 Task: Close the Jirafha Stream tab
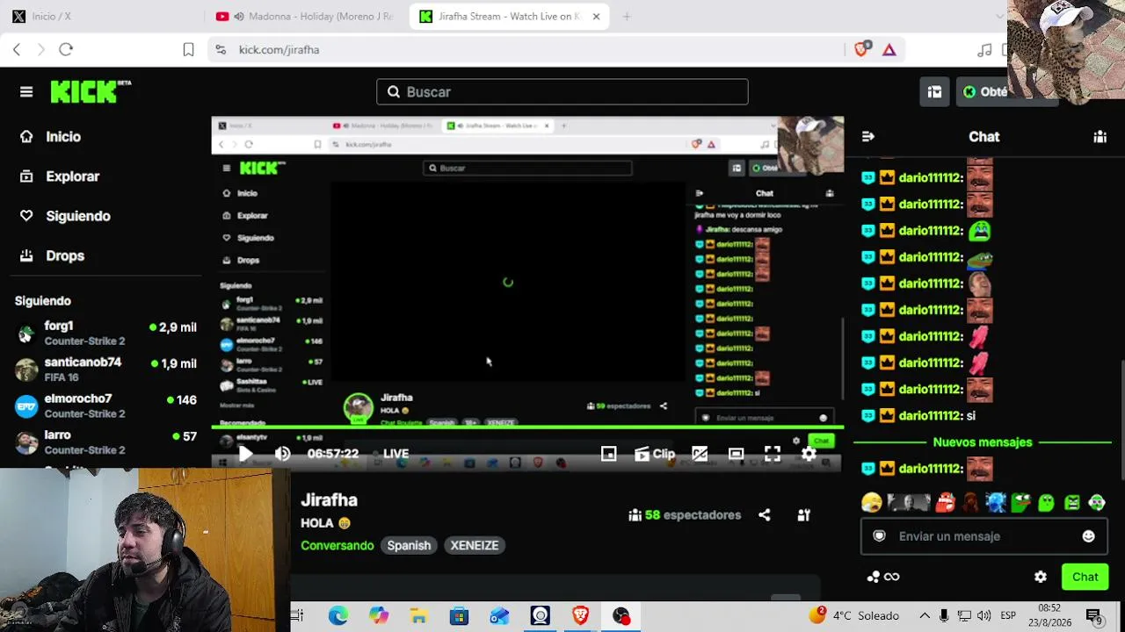(x=596, y=16)
